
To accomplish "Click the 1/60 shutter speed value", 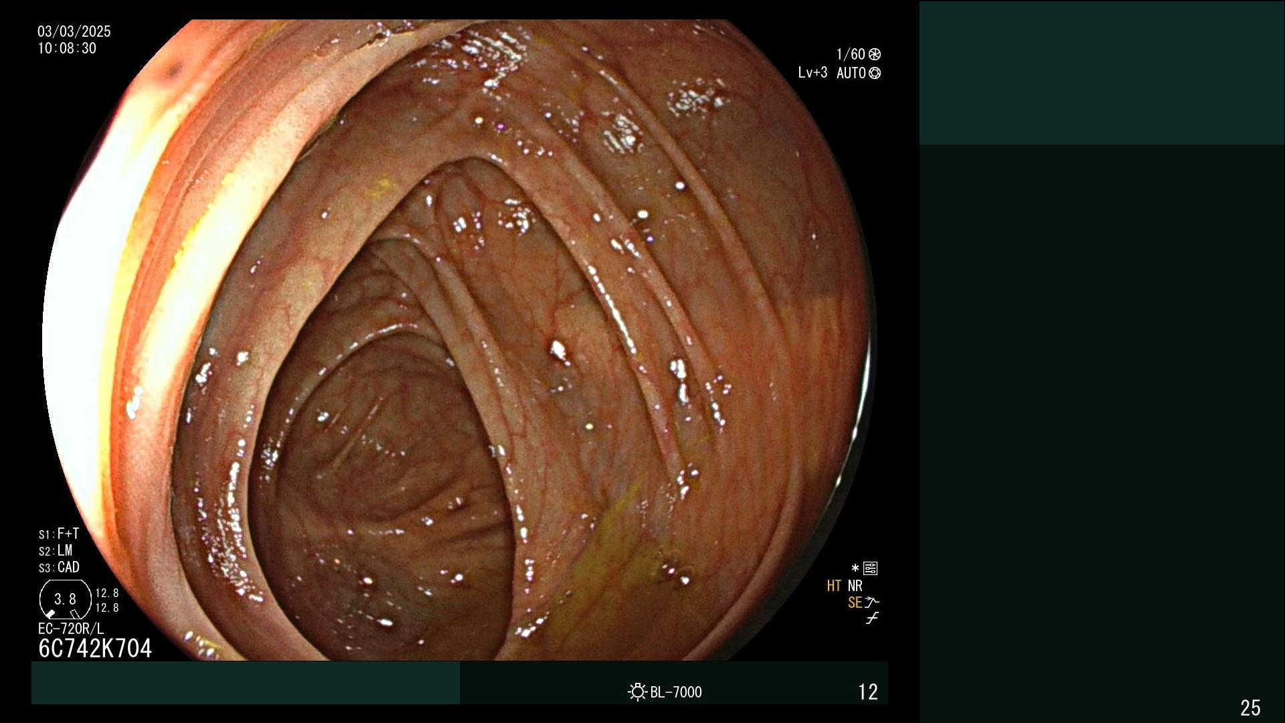I will pyautogui.click(x=851, y=54).
